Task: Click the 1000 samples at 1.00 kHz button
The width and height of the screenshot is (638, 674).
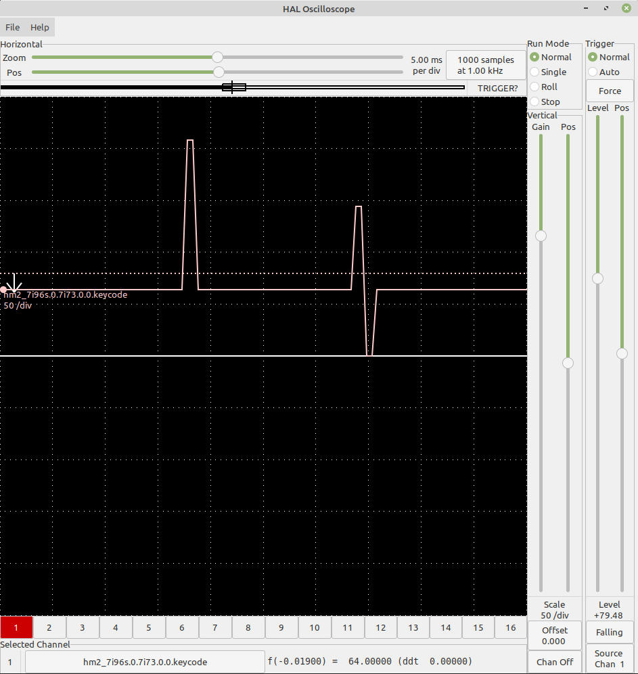Action: pyautogui.click(x=486, y=65)
